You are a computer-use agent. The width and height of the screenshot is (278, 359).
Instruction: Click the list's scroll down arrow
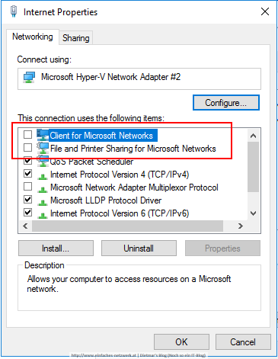[253, 213]
